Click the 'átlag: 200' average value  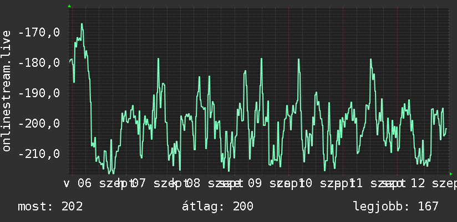218,207
